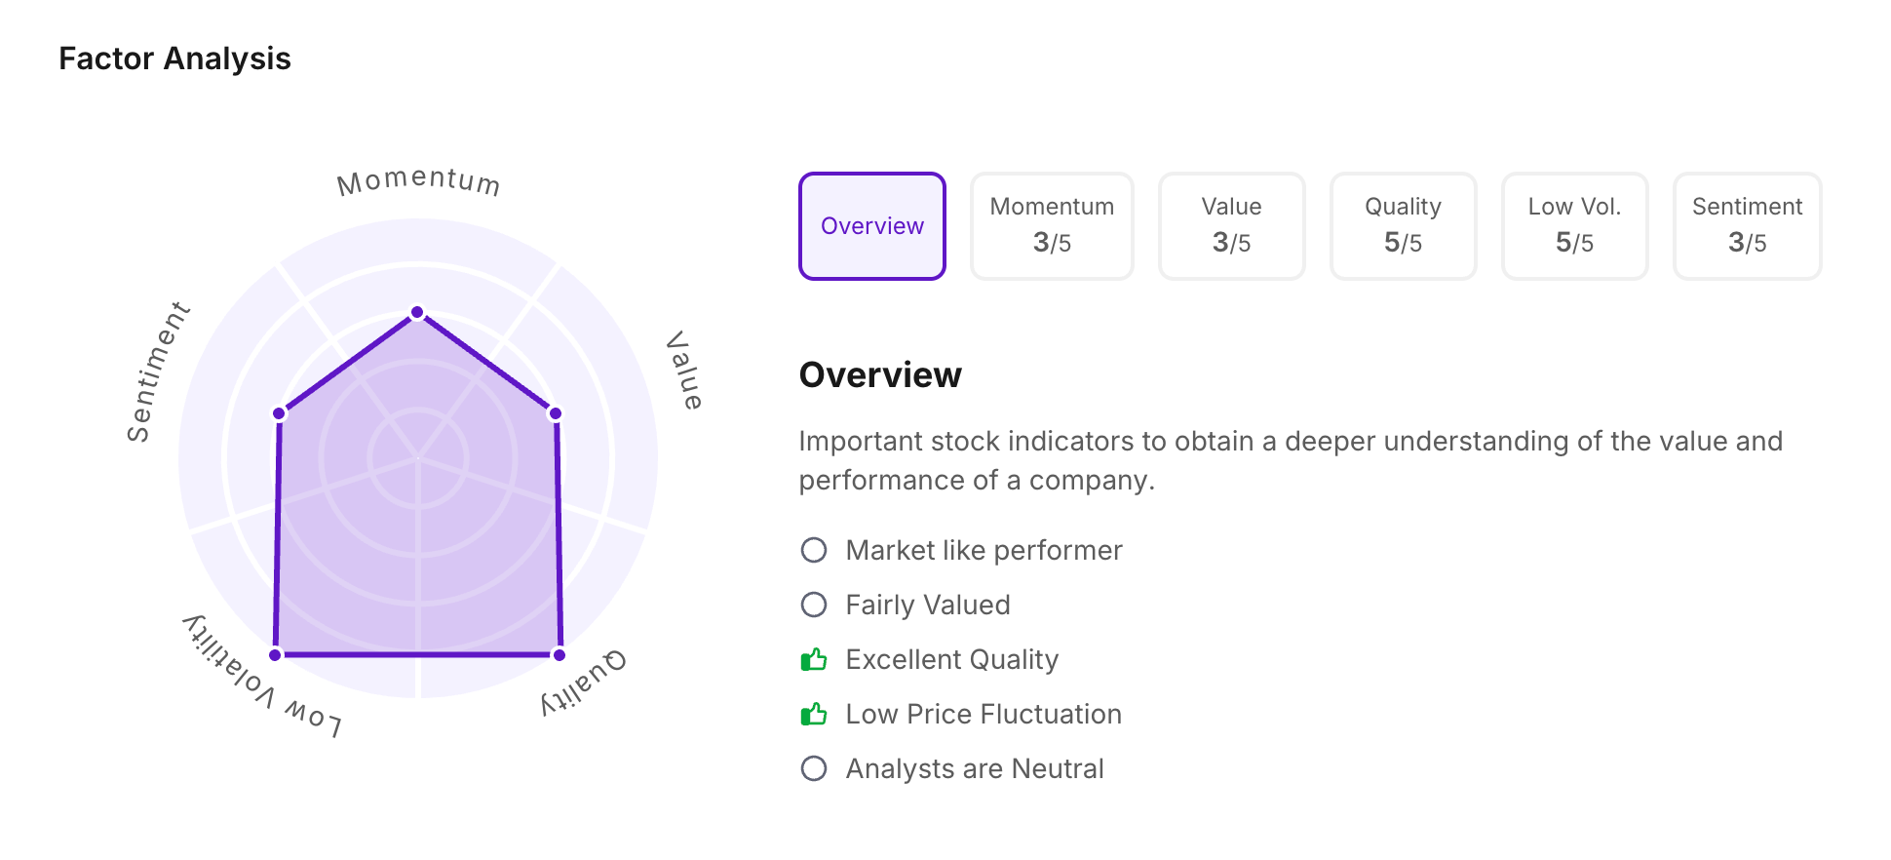This screenshot has height=860, width=1891.
Task: Open the Value 3/5 tab
Action: tap(1230, 226)
